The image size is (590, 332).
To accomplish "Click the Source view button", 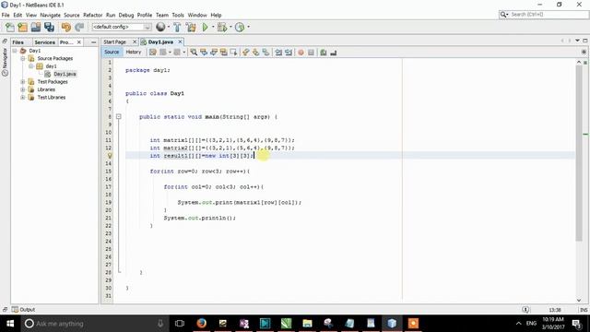I will click(112, 52).
